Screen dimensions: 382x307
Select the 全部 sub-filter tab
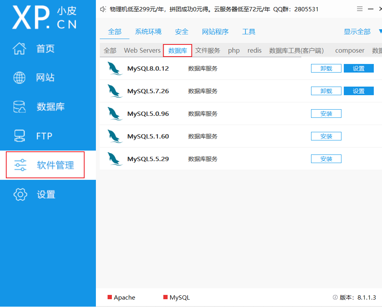[x=110, y=50]
